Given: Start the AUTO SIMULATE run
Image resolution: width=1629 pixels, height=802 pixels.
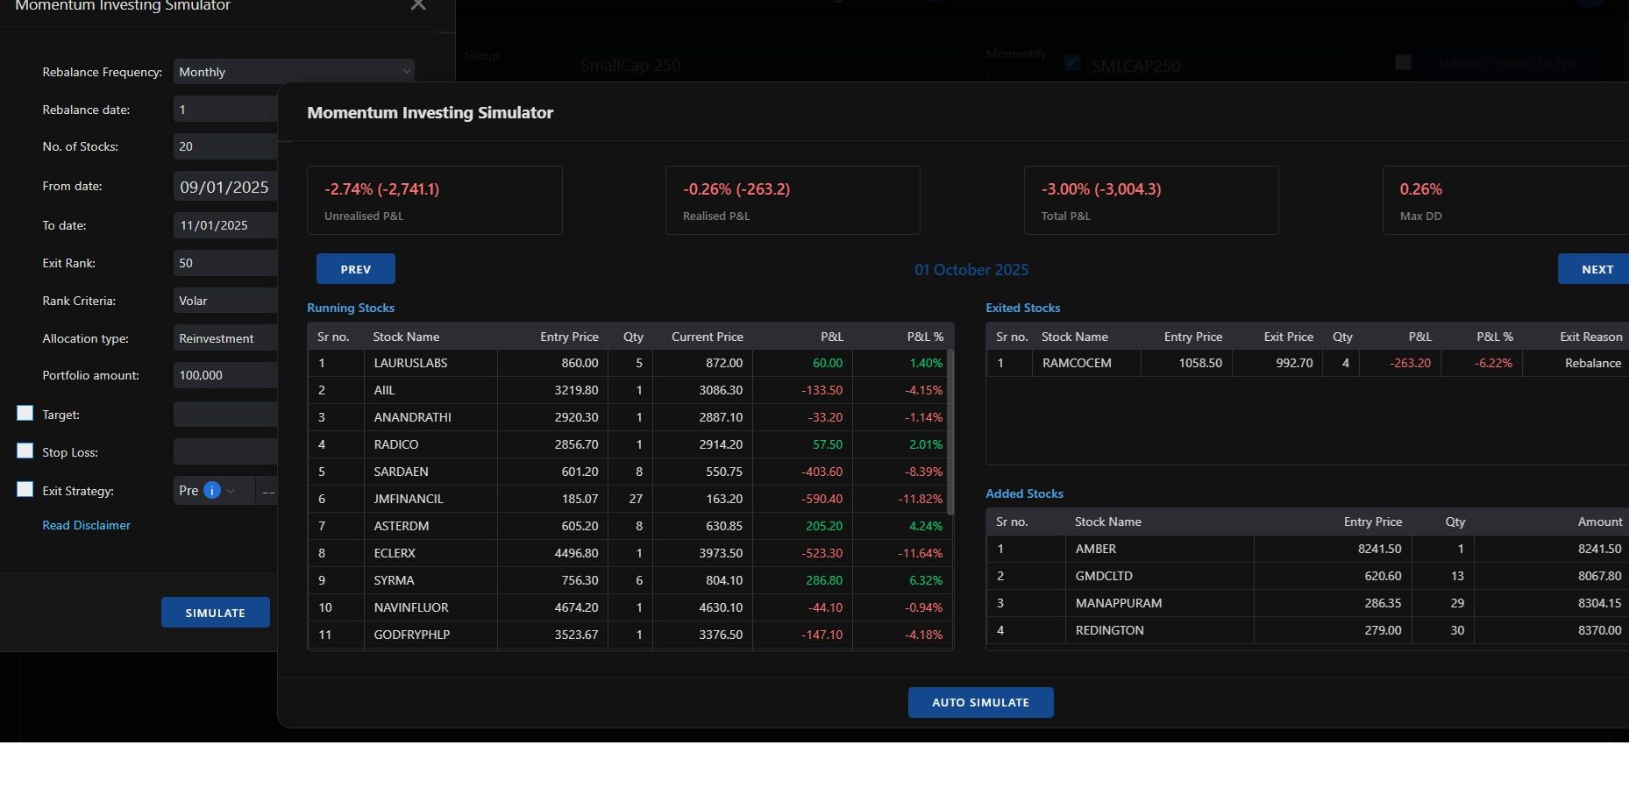Looking at the screenshot, I should pos(980,702).
